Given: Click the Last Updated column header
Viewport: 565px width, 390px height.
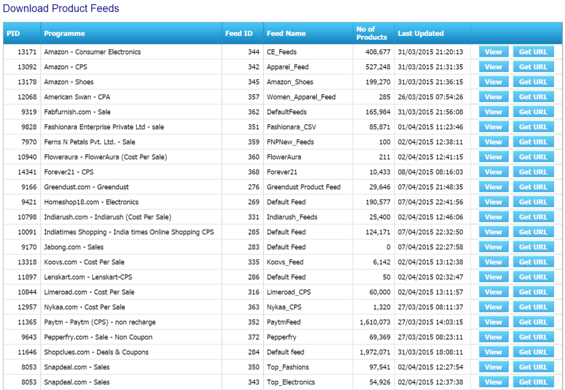Looking at the screenshot, I should (421, 33).
